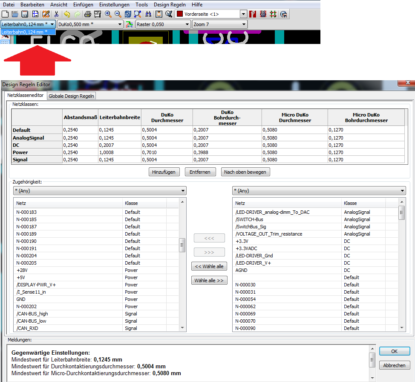Screen dimensions: 415x382
Task: Open the Vorderseite layer dropdown
Action: [x=243, y=14]
